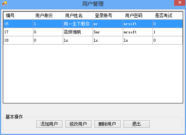Click the 添加用户 button
The width and height of the screenshot is (186, 135).
pyautogui.click(x=49, y=124)
